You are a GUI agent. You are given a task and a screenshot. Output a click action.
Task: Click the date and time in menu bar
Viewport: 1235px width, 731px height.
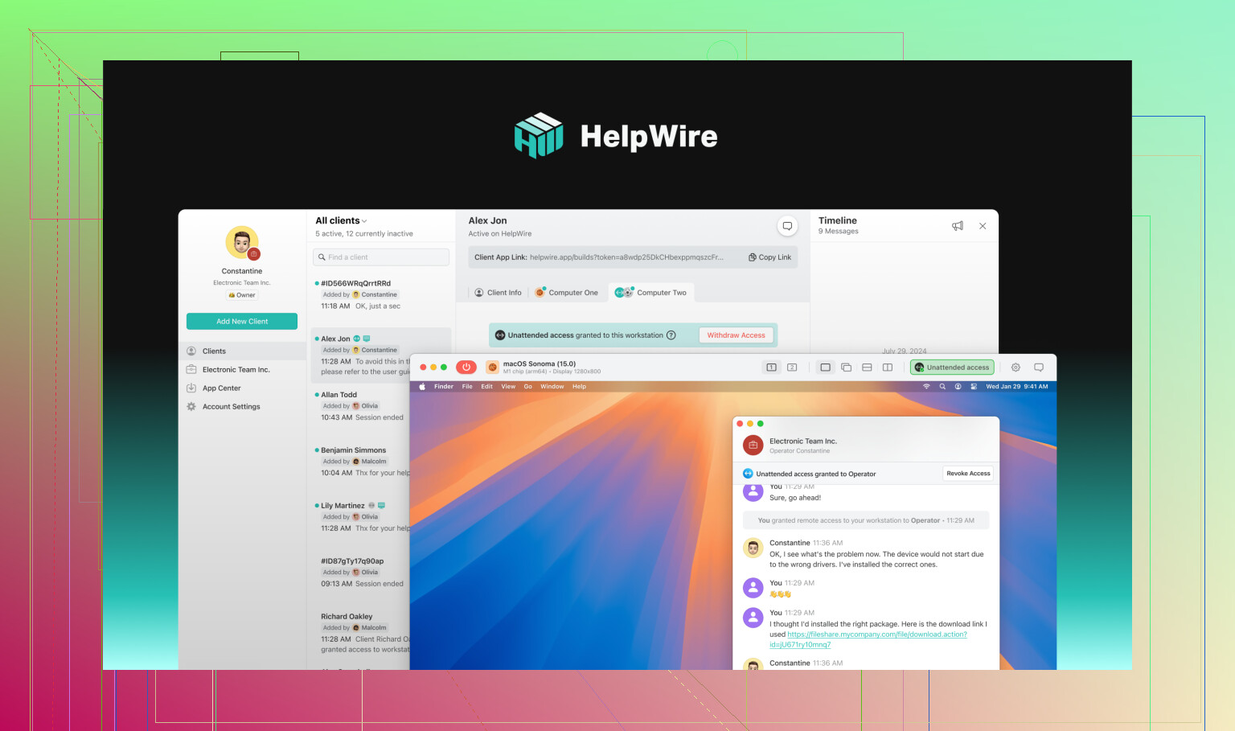1017,387
